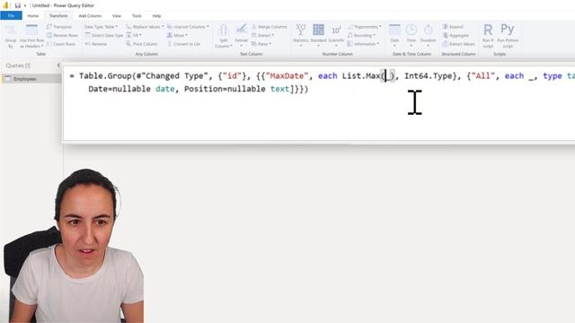Open the Help ribbon tab
Screen dimensions: 575x323
[156, 16]
